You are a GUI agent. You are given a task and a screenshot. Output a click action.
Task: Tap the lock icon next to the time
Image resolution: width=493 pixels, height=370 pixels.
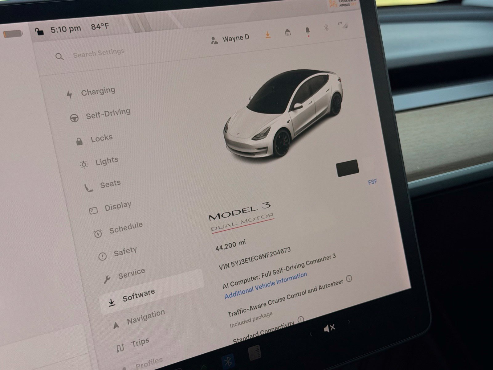click(x=39, y=31)
